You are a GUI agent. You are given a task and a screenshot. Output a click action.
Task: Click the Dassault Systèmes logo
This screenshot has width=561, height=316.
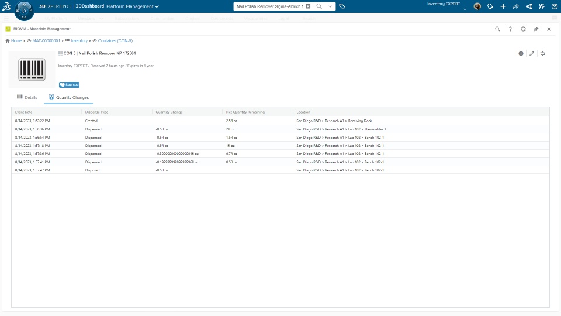6,6
